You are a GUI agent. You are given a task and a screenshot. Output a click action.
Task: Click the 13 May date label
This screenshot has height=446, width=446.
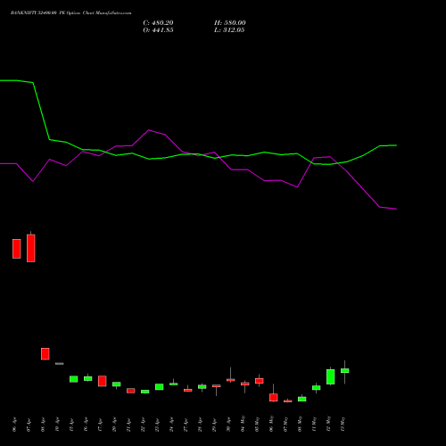click(343, 424)
